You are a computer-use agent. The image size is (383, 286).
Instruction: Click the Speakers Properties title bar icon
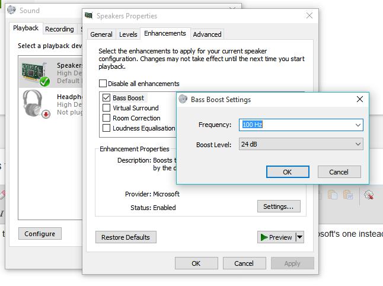tap(88, 15)
